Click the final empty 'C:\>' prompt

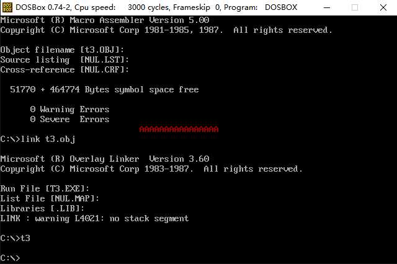(x=10, y=258)
